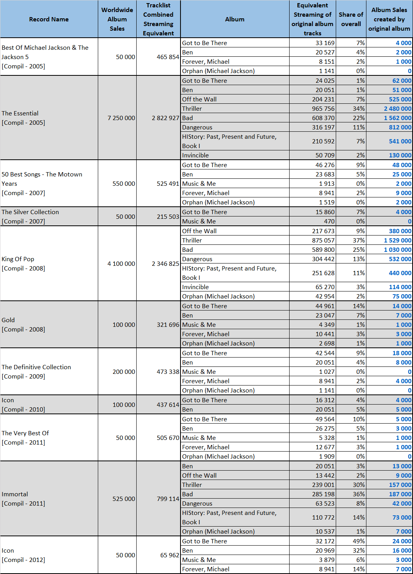
Task: Click "The Very Best Of" record cell
Action: click(49, 438)
